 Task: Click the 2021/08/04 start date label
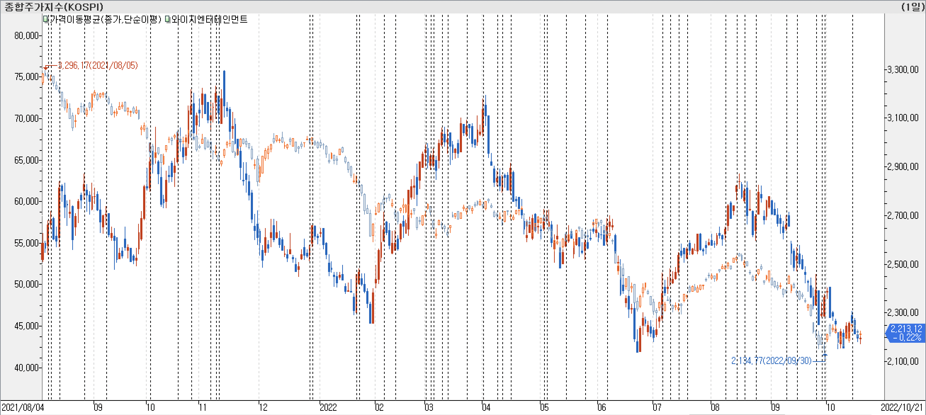pos(23,407)
